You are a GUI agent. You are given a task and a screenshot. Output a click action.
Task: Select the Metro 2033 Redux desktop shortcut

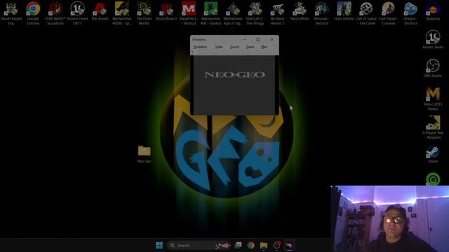(433, 99)
